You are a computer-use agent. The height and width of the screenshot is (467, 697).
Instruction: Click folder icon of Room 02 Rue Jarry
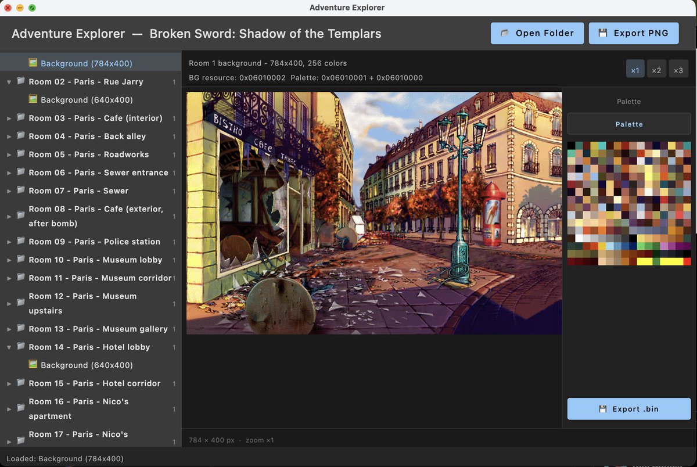coord(21,81)
